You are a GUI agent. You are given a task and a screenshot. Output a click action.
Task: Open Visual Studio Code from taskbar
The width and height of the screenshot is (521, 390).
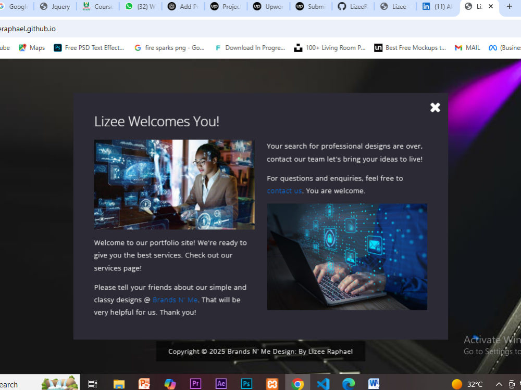[323, 384]
